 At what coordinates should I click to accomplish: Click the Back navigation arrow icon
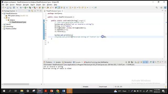85,8
